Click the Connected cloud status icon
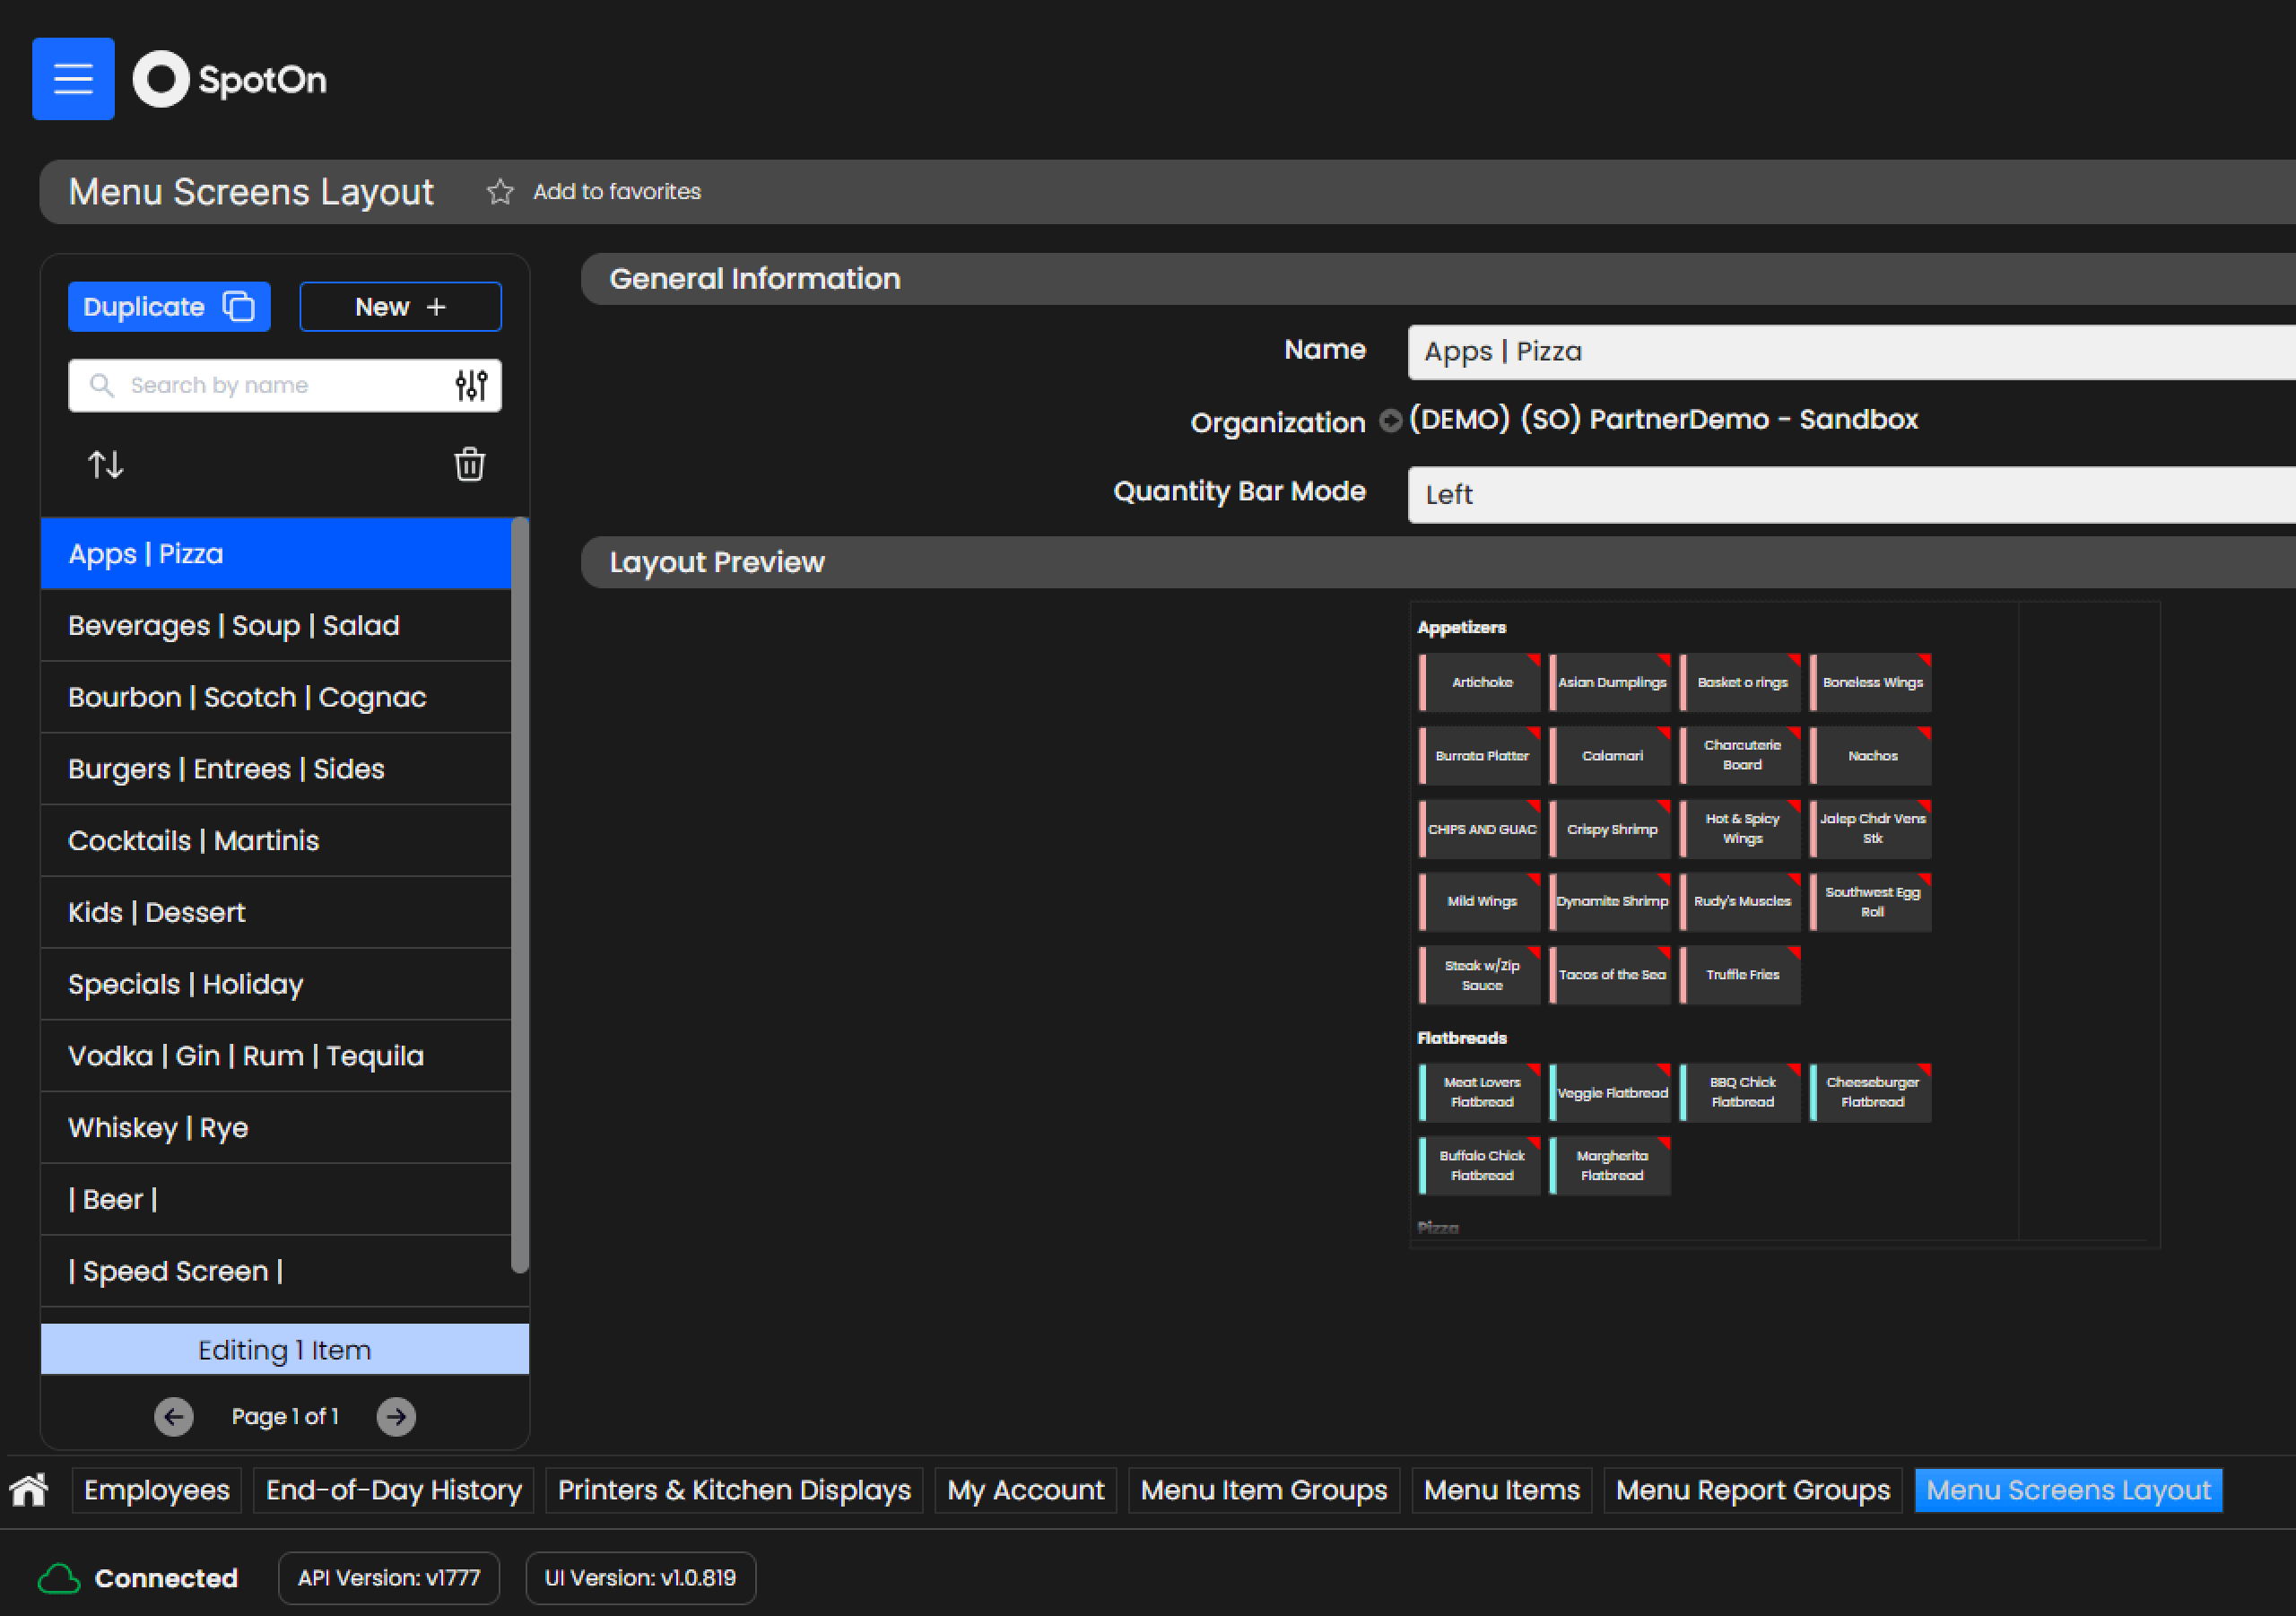Screen dimensions: 2296x1616 (x=59, y=1578)
